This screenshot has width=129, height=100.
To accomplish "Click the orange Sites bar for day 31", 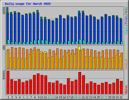I will (122, 61).
